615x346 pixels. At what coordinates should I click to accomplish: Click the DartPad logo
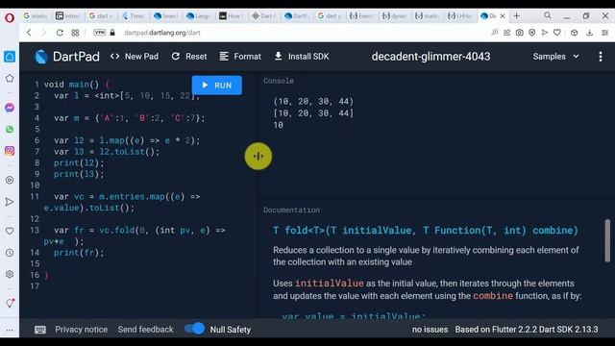click(x=66, y=57)
